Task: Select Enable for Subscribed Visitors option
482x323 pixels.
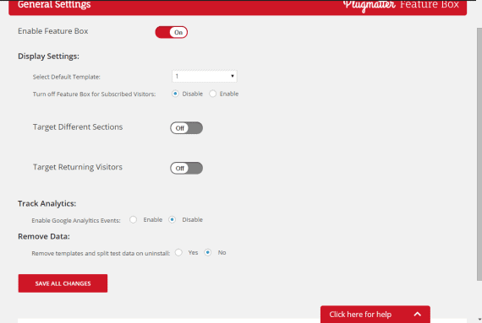Action: (213, 94)
